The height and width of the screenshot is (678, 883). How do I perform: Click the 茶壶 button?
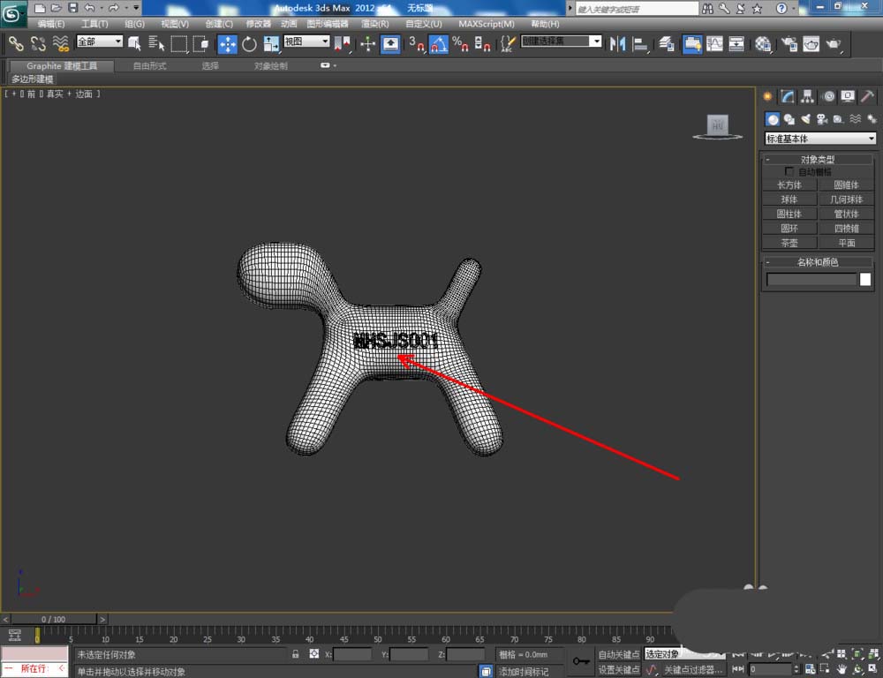[x=789, y=243]
